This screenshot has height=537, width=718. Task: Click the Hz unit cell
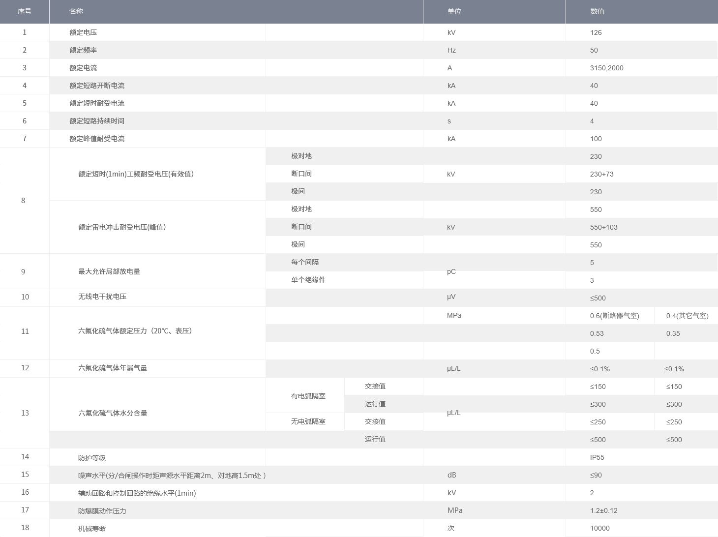(x=451, y=50)
